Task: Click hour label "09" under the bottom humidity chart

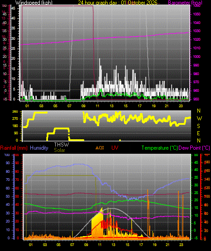Action: click(x=86, y=245)
